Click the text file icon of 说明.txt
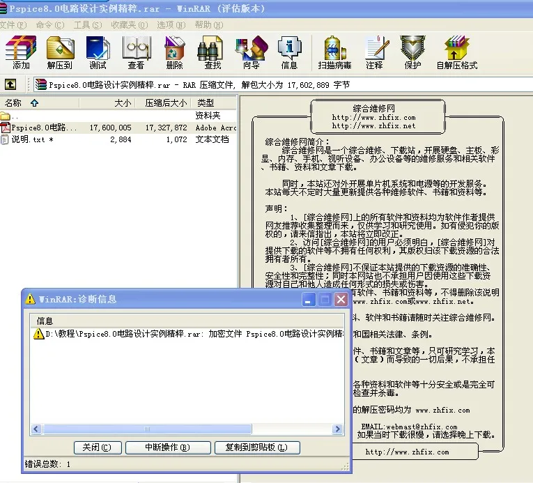The image size is (533, 483). (x=4, y=139)
